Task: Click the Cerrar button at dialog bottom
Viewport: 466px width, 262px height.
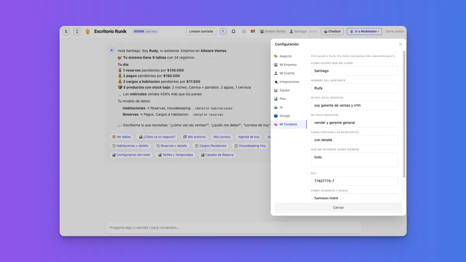Action: pos(338,208)
